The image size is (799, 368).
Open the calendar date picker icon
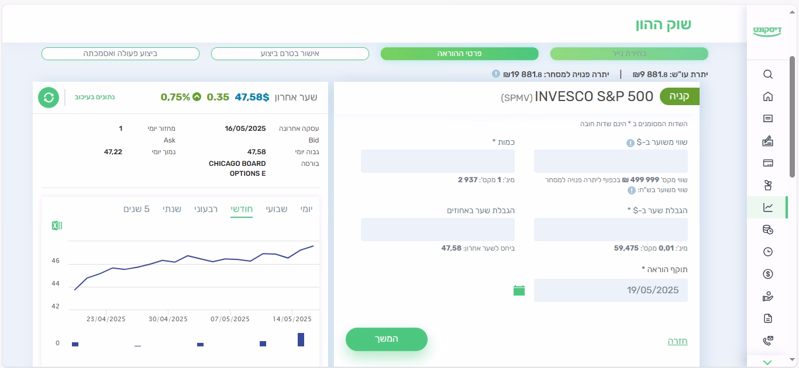click(519, 290)
